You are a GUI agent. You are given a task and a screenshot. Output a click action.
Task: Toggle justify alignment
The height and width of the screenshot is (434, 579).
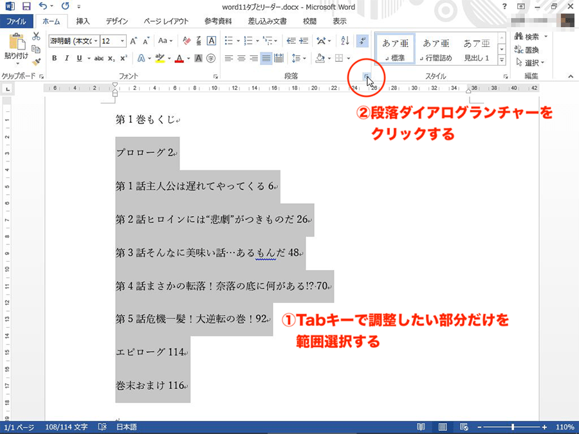[x=266, y=59]
